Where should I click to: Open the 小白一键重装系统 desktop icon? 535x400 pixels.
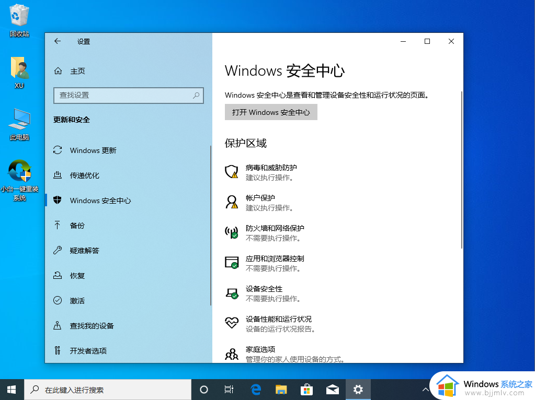pos(19,181)
